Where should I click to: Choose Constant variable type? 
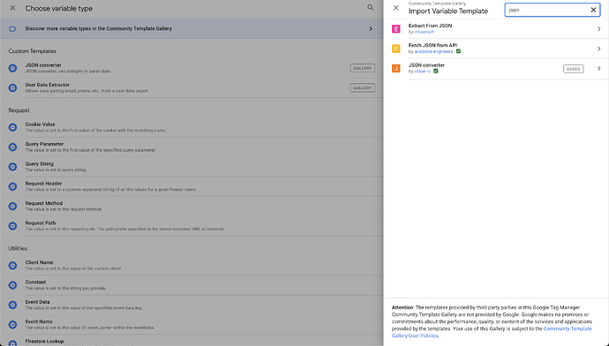tap(192, 285)
